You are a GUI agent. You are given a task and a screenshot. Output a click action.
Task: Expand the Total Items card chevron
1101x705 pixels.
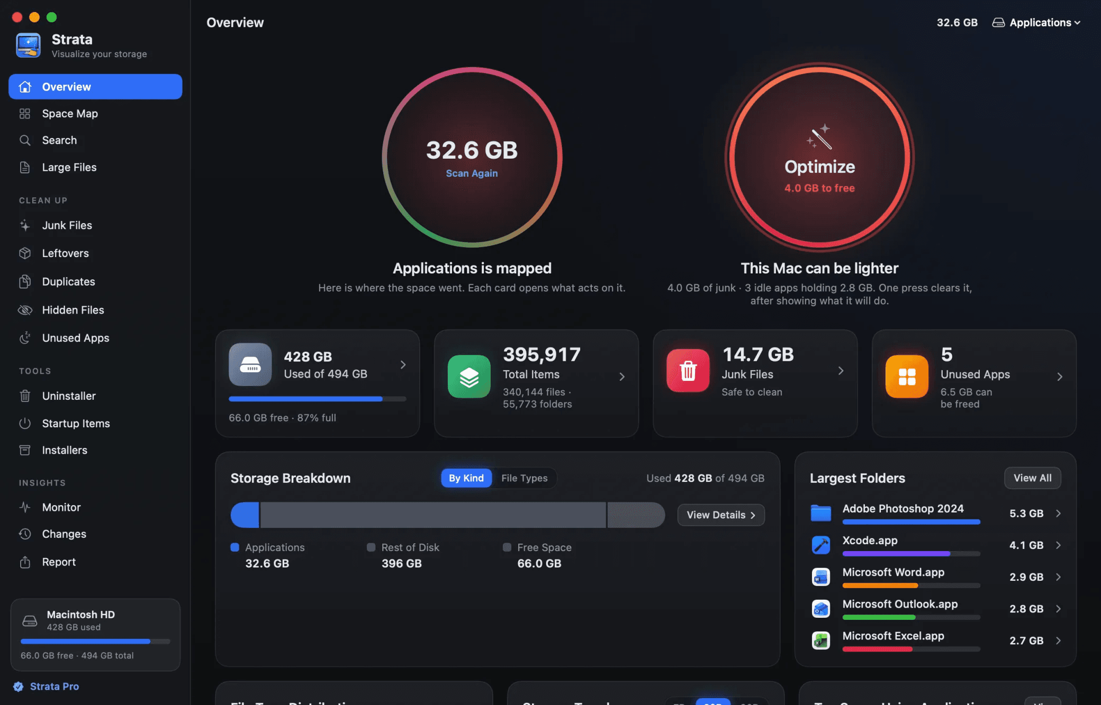[x=622, y=377]
